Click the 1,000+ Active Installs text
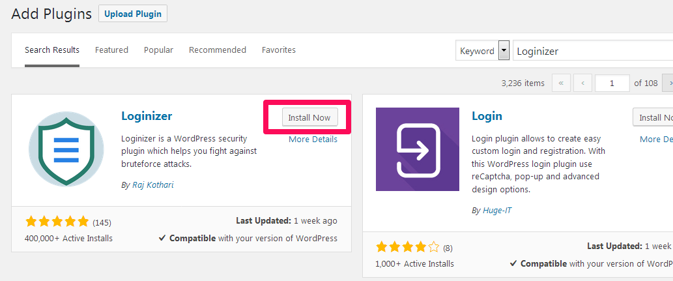 tap(414, 263)
